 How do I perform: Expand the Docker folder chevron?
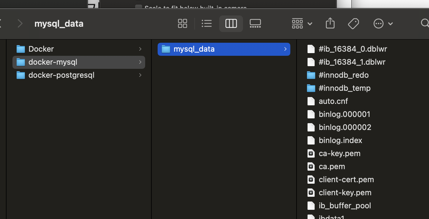pyautogui.click(x=140, y=49)
